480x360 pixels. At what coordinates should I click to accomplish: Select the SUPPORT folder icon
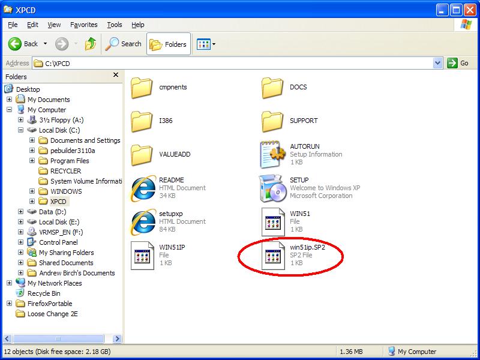click(x=272, y=121)
